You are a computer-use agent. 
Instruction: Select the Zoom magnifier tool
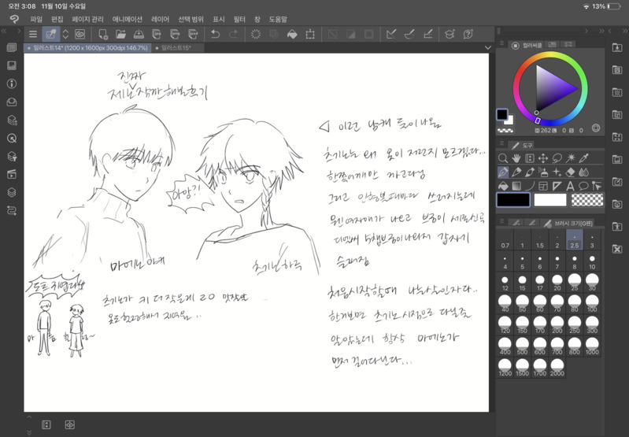pyautogui.click(x=502, y=158)
